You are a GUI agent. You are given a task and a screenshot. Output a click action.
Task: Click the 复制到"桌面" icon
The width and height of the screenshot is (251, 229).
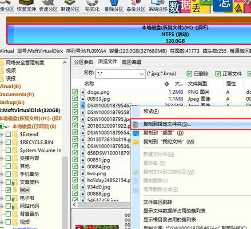tap(136, 133)
